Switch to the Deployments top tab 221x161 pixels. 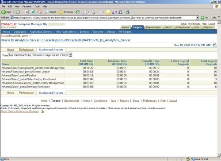coord(153,27)
